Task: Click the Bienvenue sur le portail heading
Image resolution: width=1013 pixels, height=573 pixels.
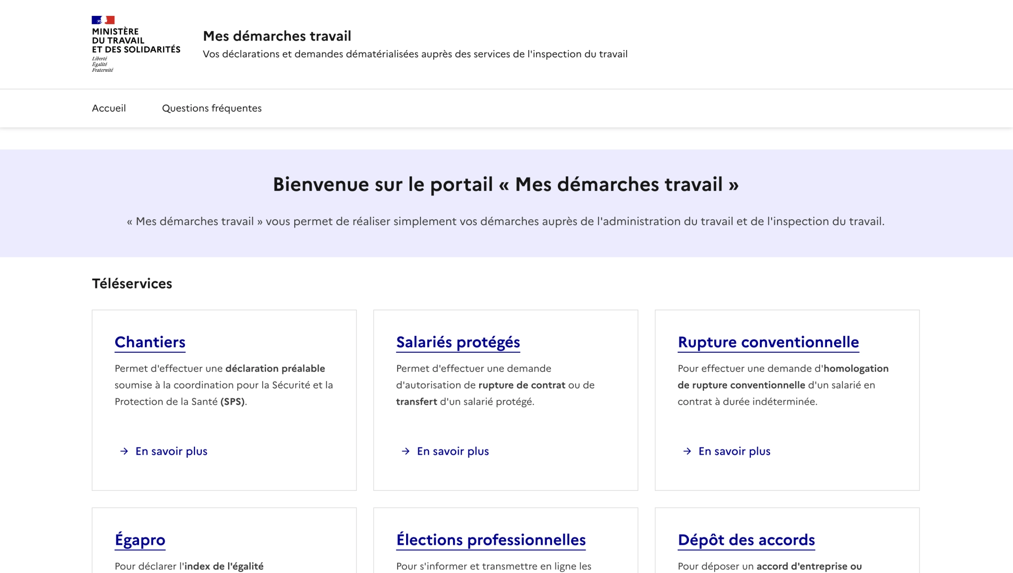Action: 506,185
